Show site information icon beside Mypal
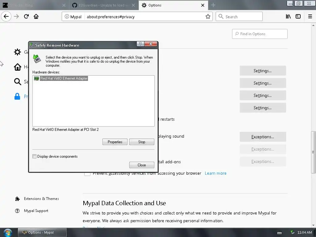 [x=67, y=17]
